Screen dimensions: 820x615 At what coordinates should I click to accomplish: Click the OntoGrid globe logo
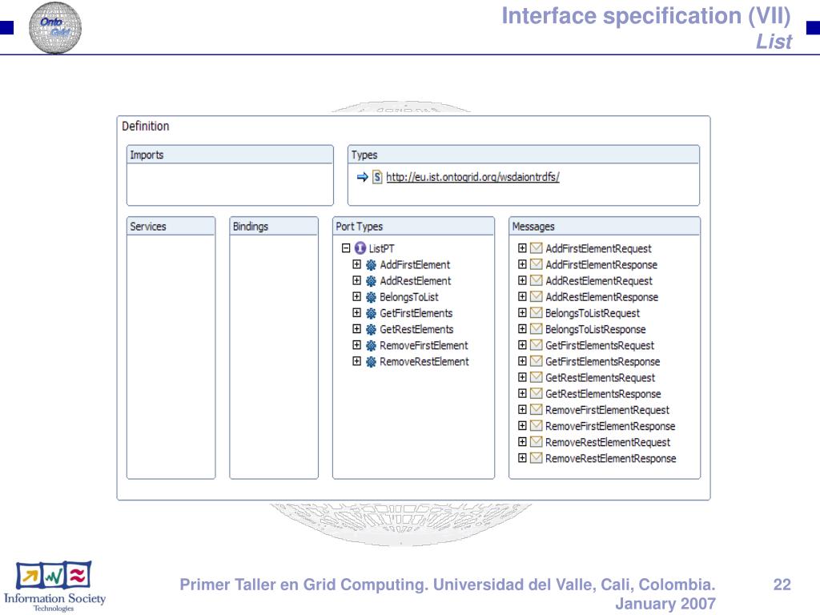[55, 28]
